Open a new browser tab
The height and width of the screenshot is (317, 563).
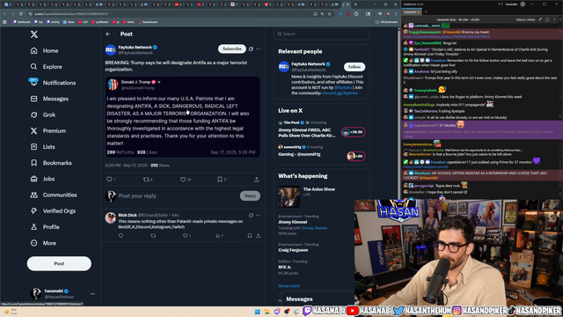[355, 4]
